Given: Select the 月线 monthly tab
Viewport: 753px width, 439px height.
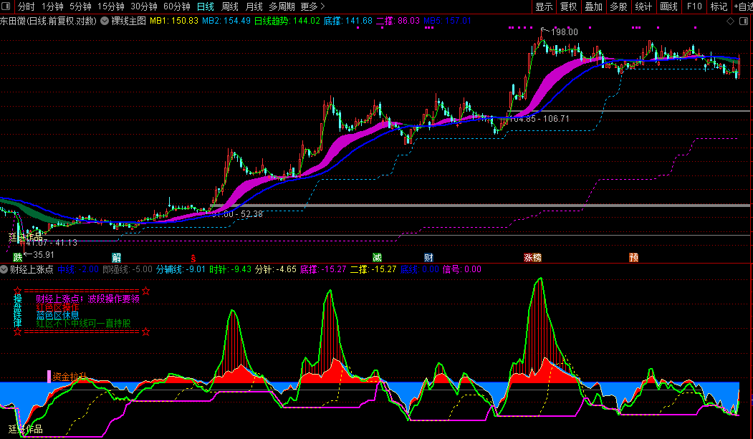Looking at the screenshot, I should [254, 6].
